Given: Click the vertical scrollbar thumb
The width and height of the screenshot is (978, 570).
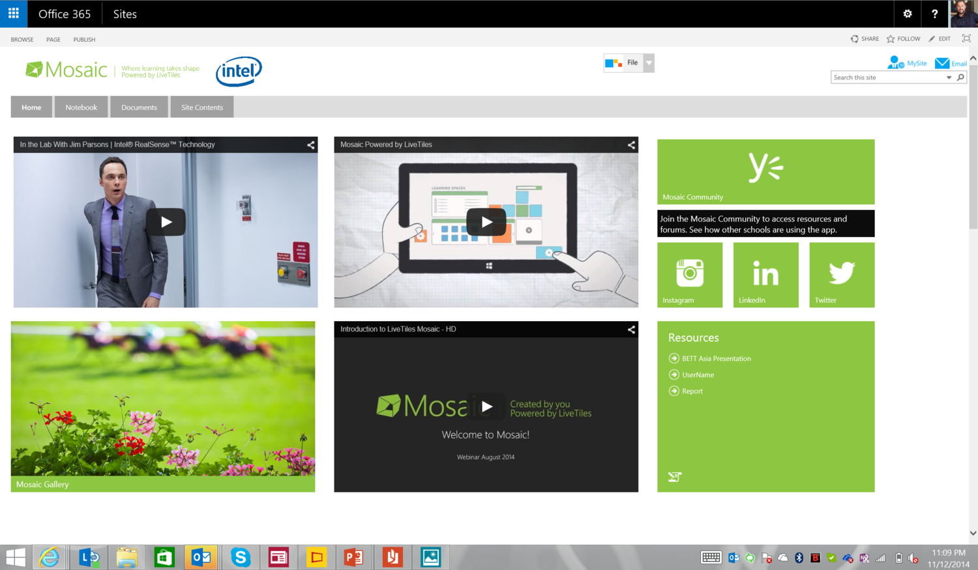Looking at the screenshot, I should click(973, 147).
